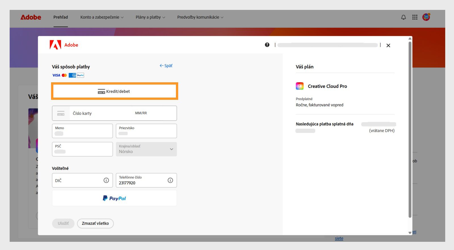The height and width of the screenshot is (250, 454).
Task: Open the user profile avatar
Action: pos(426,17)
